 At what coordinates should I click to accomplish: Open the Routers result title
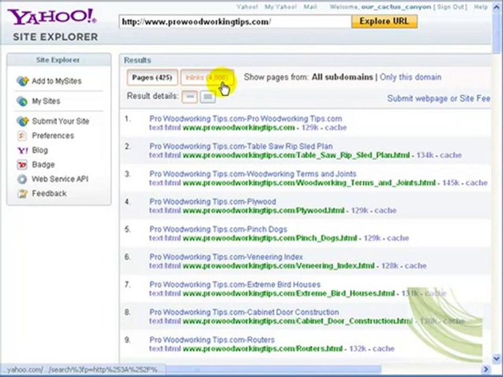(x=212, y=340)
